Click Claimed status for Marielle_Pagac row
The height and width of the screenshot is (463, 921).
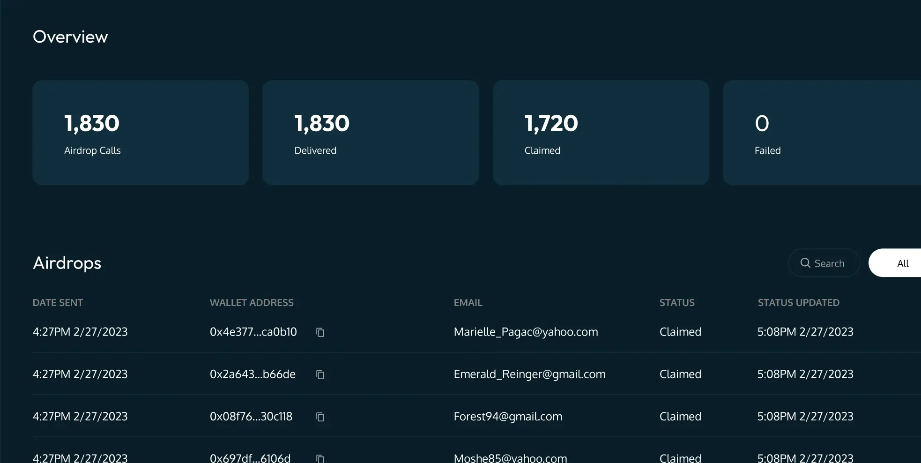click(680, 332)
